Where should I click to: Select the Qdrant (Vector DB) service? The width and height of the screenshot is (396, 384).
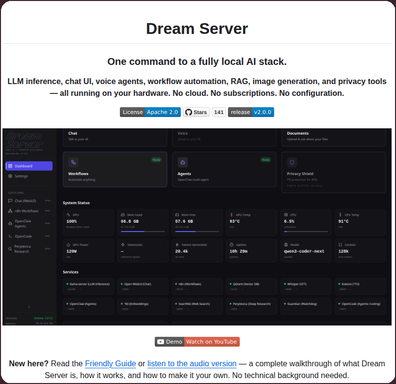point(252,287)
